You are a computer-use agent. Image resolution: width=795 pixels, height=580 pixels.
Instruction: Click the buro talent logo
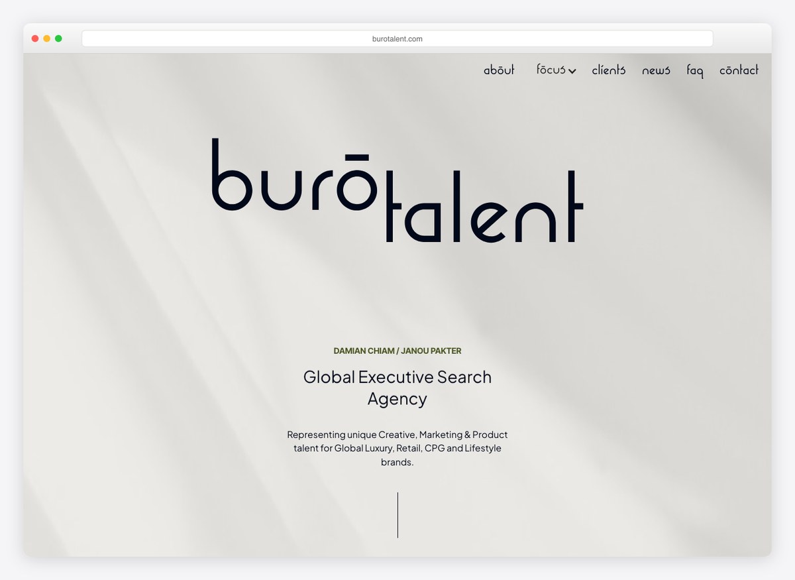[x=397, y=190]
